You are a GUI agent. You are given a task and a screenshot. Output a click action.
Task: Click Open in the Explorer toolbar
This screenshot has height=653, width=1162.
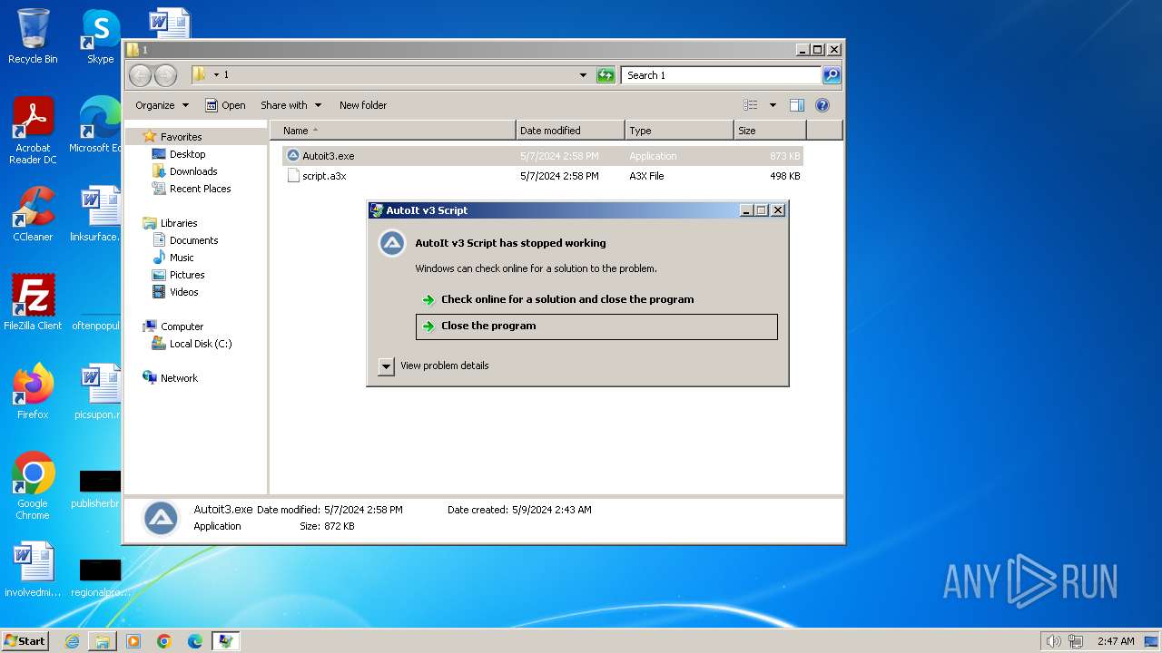[x=225, y=105]
